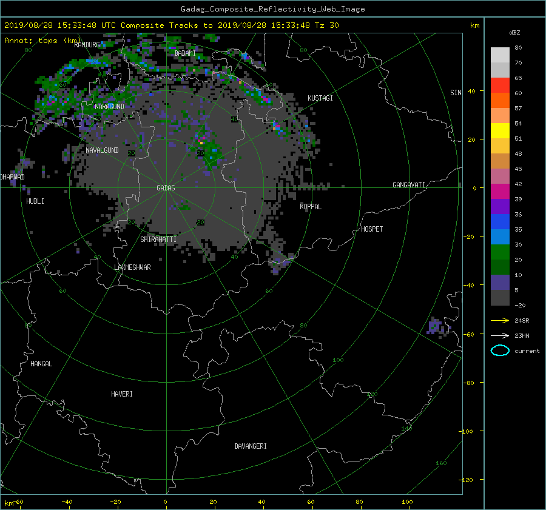Viewport: 546px width, 510px height.
Task: Click the 160 km range ring label
Action: click(441, 463)
